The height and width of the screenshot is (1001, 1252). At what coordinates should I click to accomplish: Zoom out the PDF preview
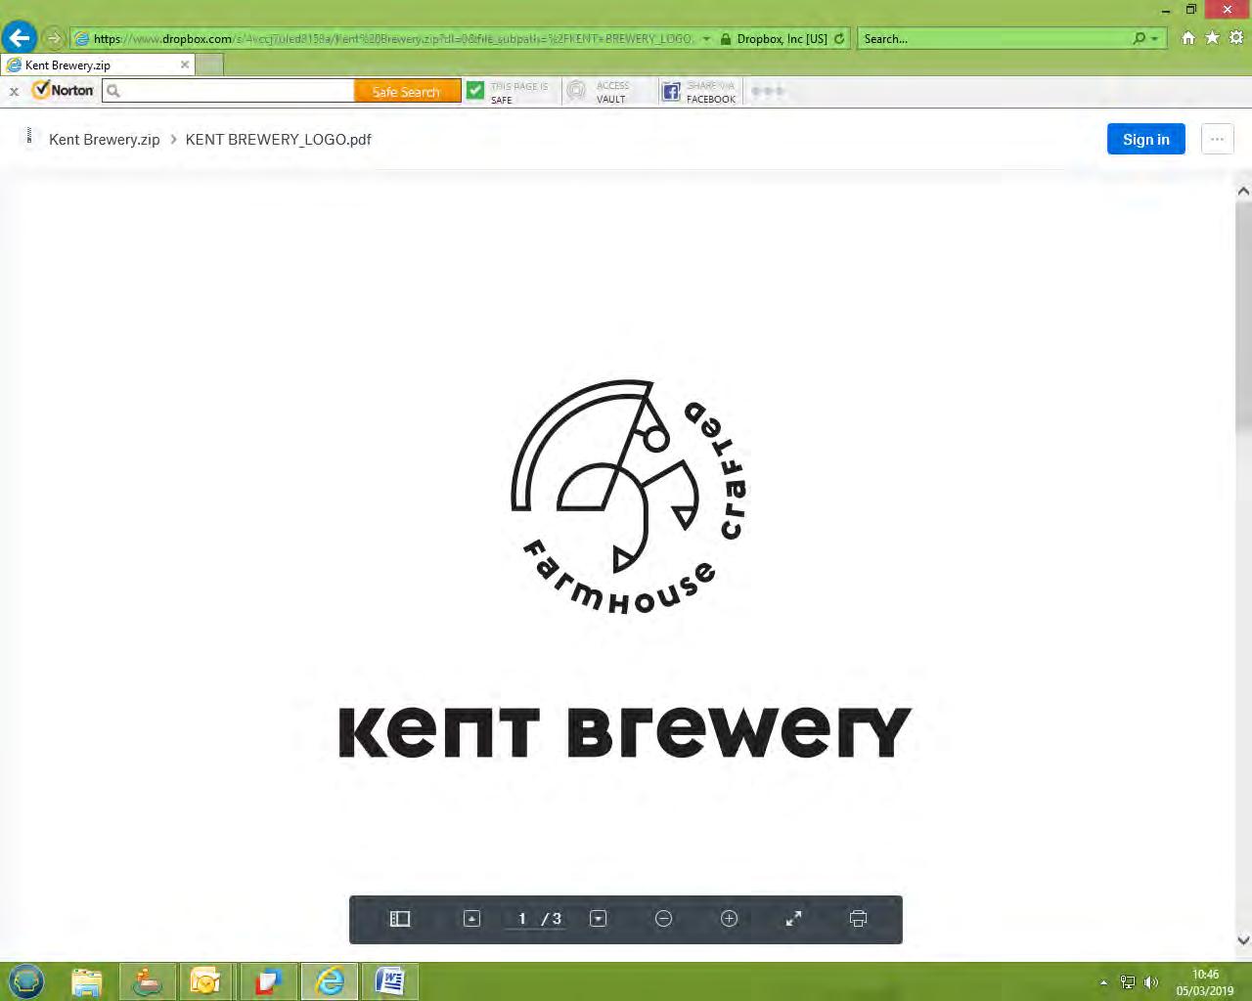(663, 919)
